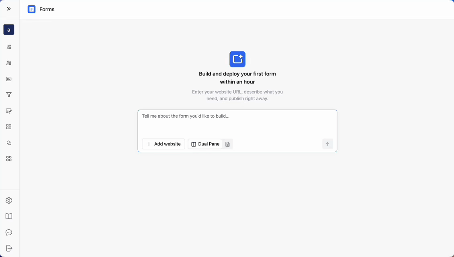Focus the form description text box
Screen dimensions: 454x257
(x=237, y=122)
